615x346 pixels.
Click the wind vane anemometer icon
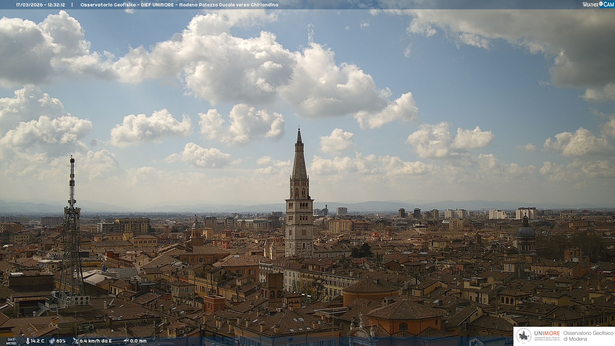(76, 341)
